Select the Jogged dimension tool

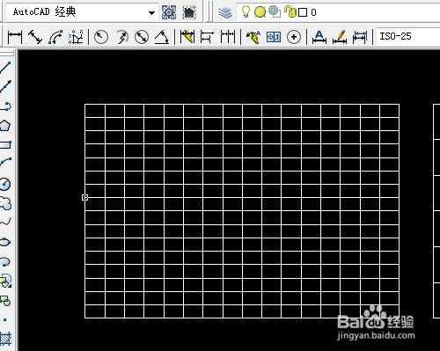(121, 37)
